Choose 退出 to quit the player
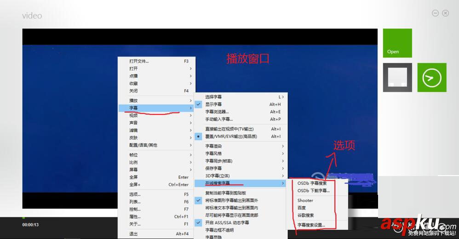 [x=157, y=234]
